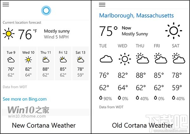
Task: Click the TUE cloud icon in old weather
Action: [106, 59]
